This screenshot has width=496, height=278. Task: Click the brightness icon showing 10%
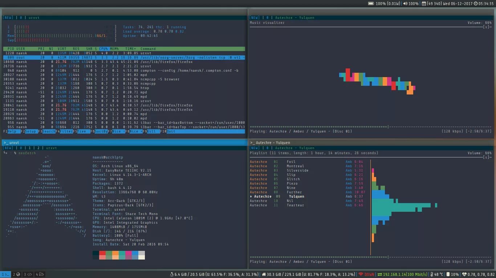[x=448, y=274]
